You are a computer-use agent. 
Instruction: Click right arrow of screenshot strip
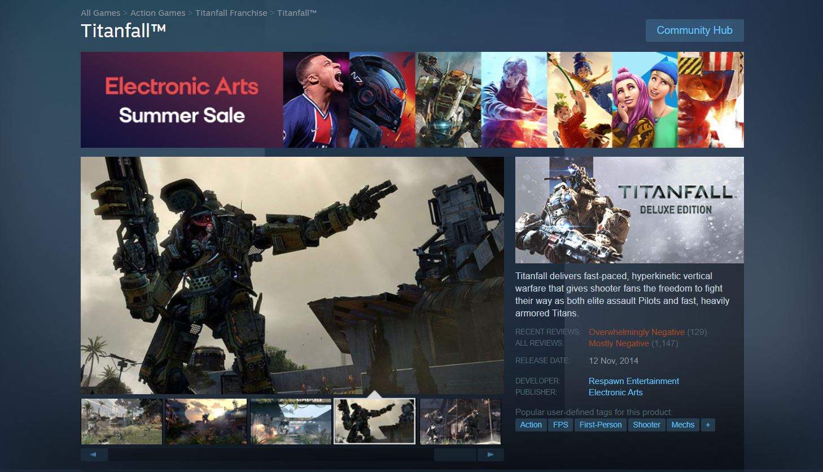(x=491, y=455)
